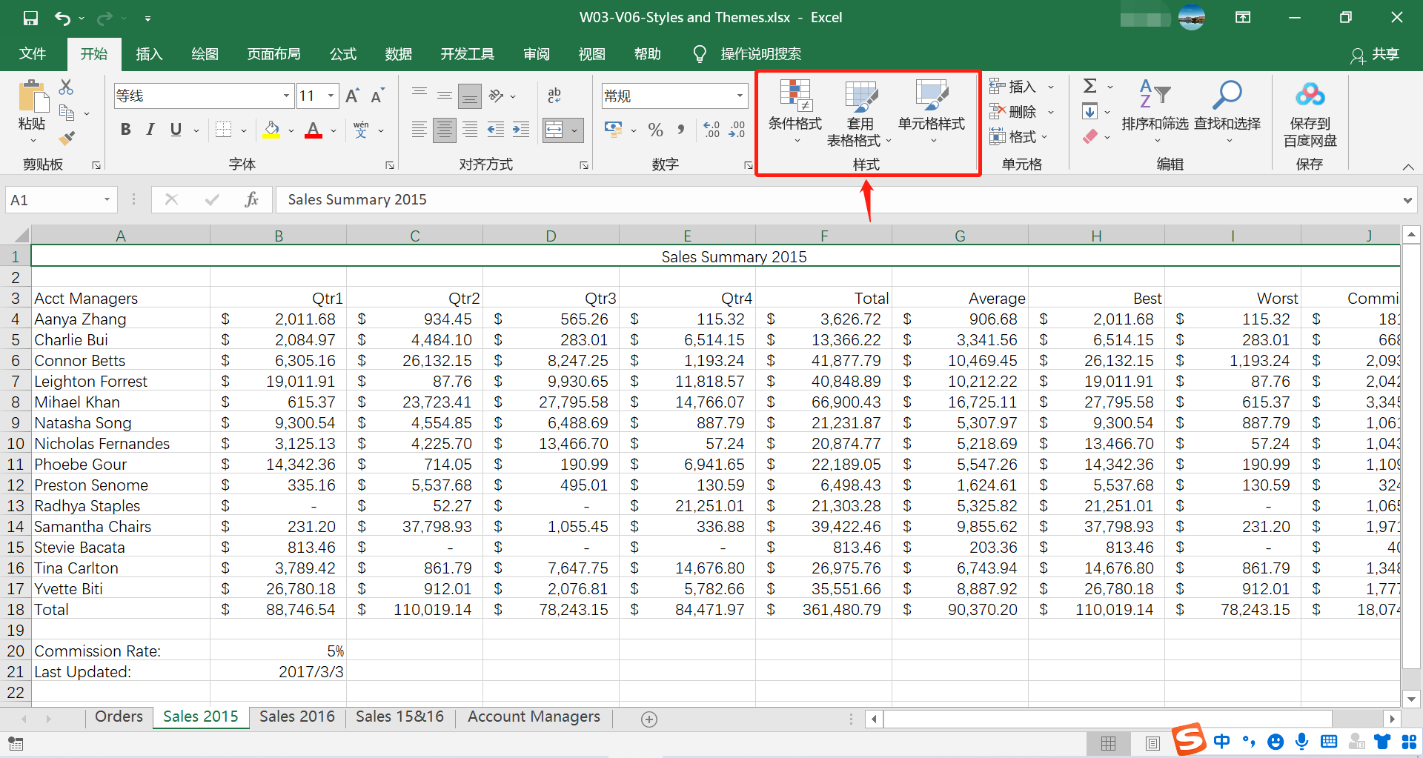Click the Decrease Indent icon
1423x758 pixels.
496,130
